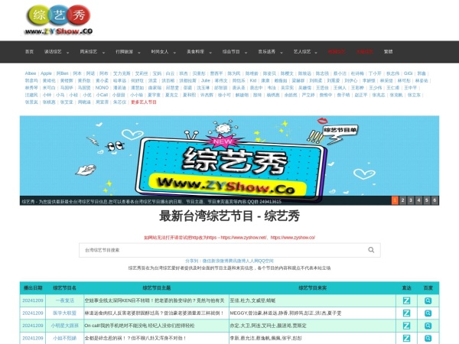The width and height of the screenshot is (459, 344).
Task: Click the blue Z icon in third table row
Action: pos(406,325)
